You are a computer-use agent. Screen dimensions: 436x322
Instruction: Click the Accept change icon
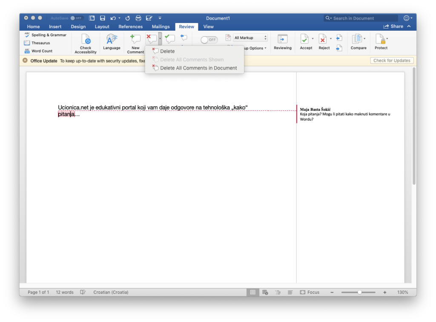[305, 39]
